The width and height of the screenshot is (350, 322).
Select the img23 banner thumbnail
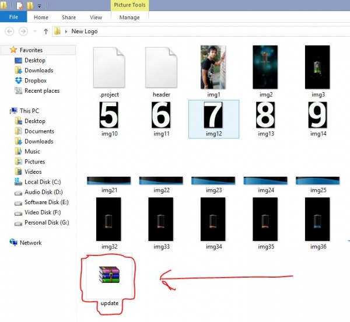(213, 180)
